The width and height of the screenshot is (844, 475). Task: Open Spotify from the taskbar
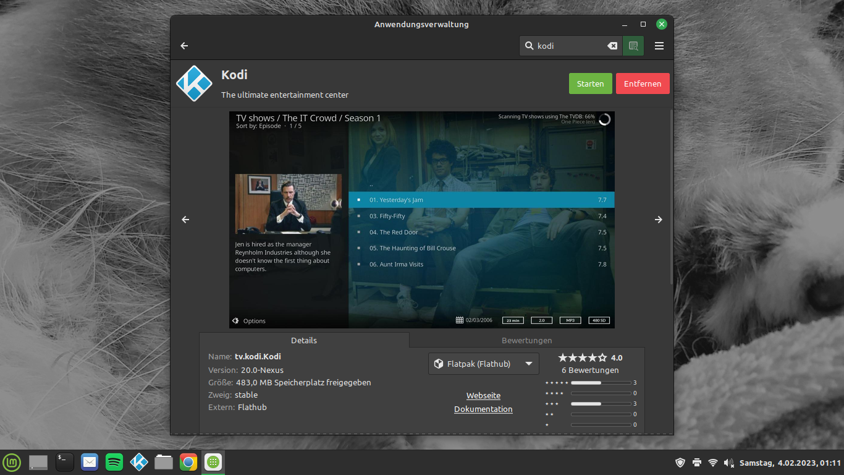pos(114,462)
